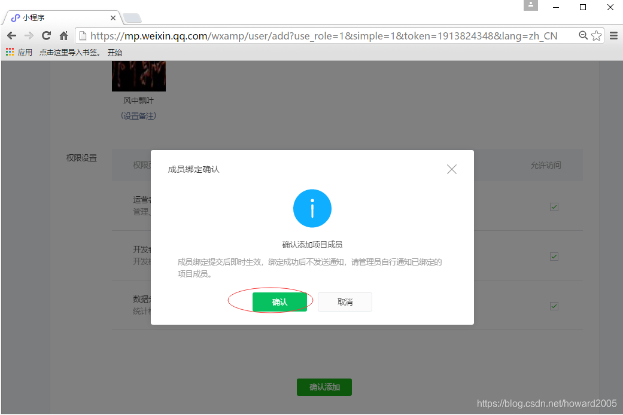Click the magnifier zoom icon in address bar

(x=583, y=36)
